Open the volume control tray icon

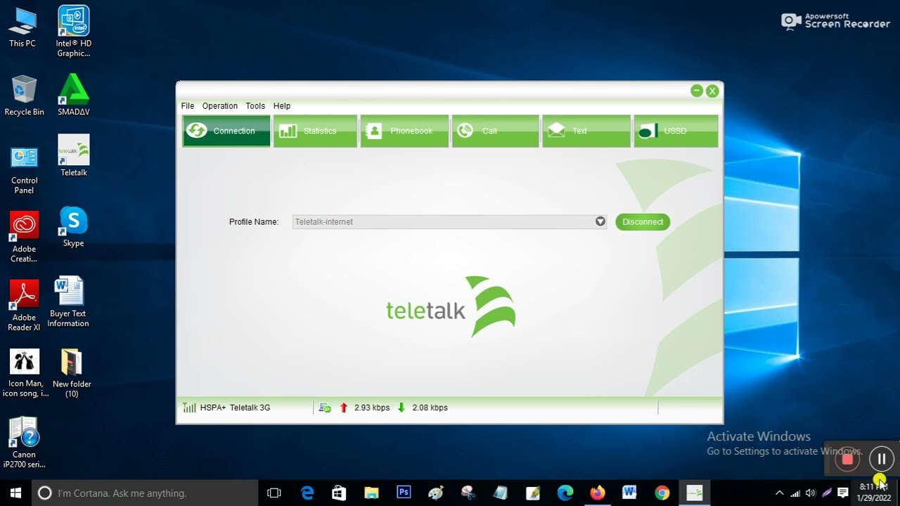pos(811,493)
